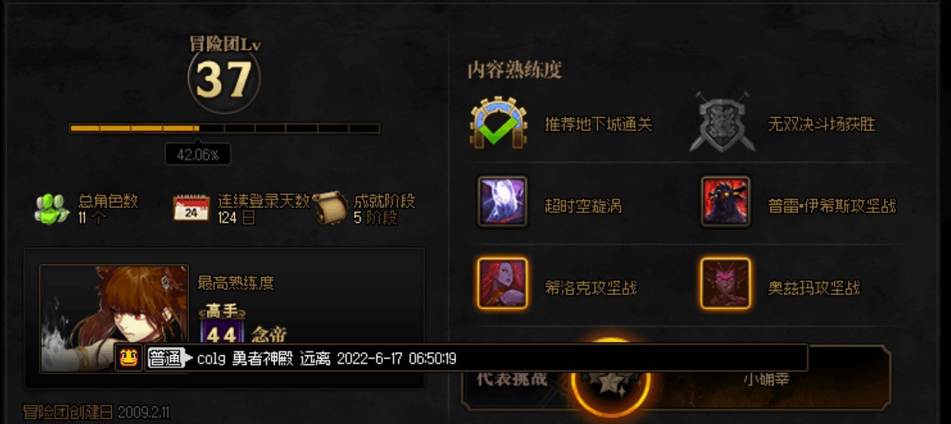Click the yellow chat emoji icon
This screenshot has width=951, height=424.
[129, 358]
